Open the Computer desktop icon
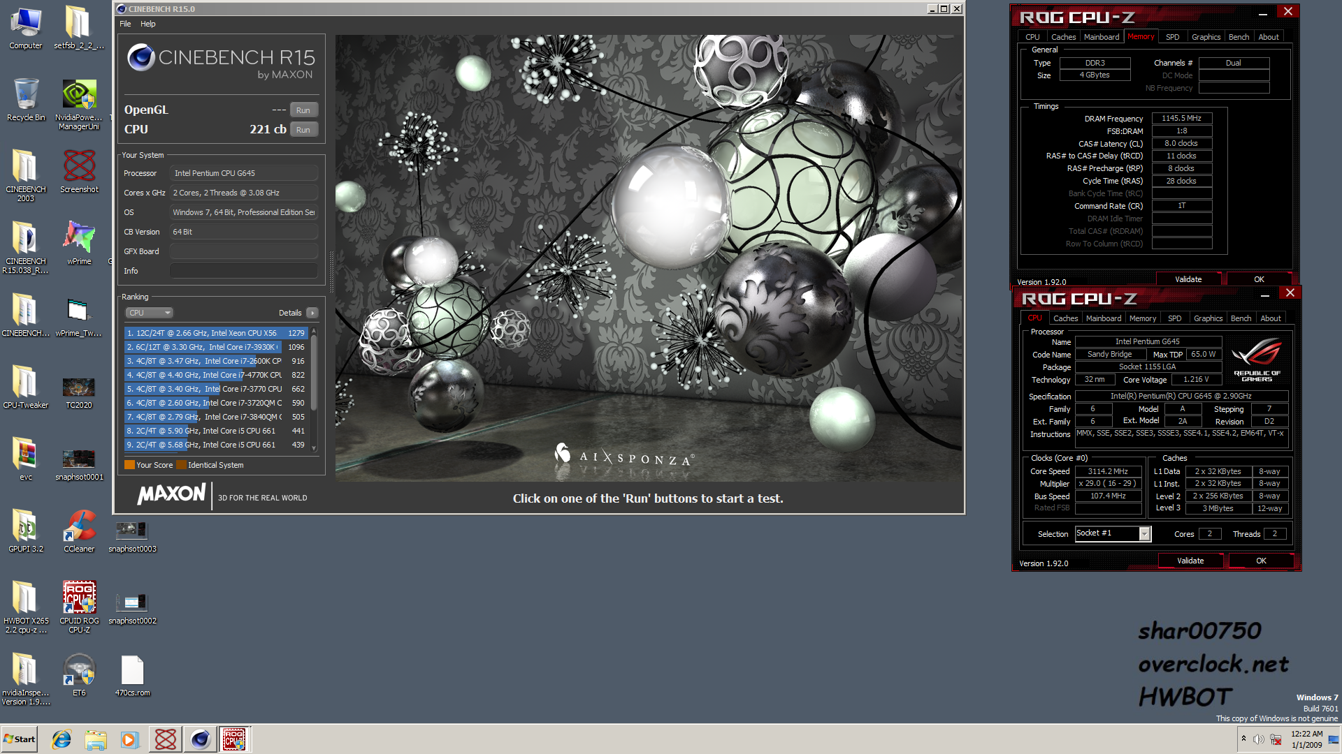Screen dimensions: 1342x754 [26, 28]
